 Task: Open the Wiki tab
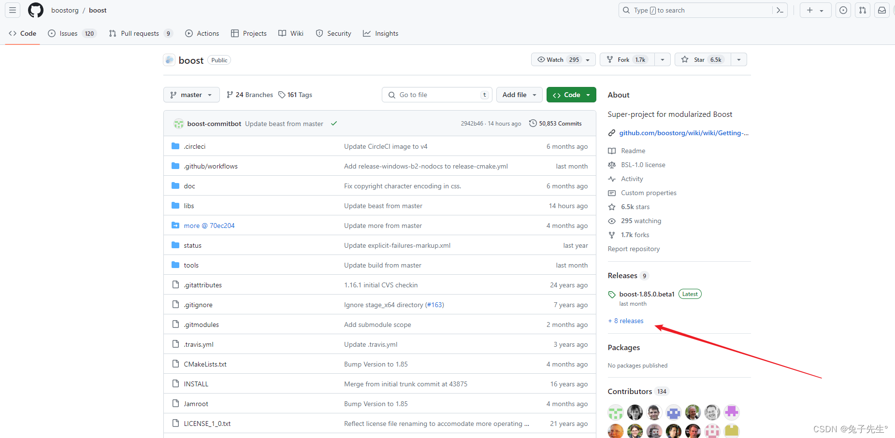coord(291,33)
